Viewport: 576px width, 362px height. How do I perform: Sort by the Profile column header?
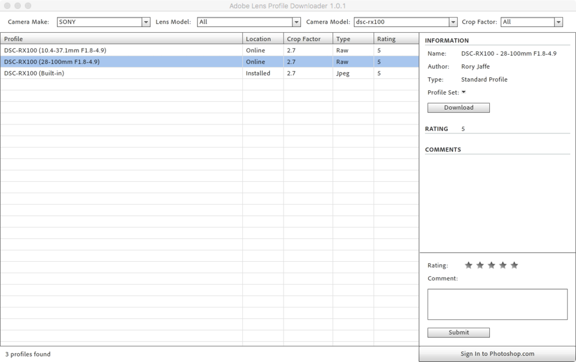tap(121, 39)
